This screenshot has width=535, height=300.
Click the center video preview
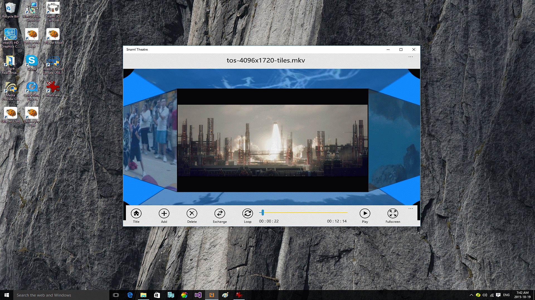pyautogui.click(x=273, y=140)
